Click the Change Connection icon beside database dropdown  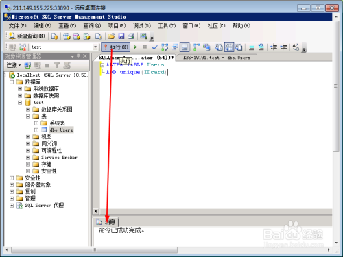[x=23, y=47]
